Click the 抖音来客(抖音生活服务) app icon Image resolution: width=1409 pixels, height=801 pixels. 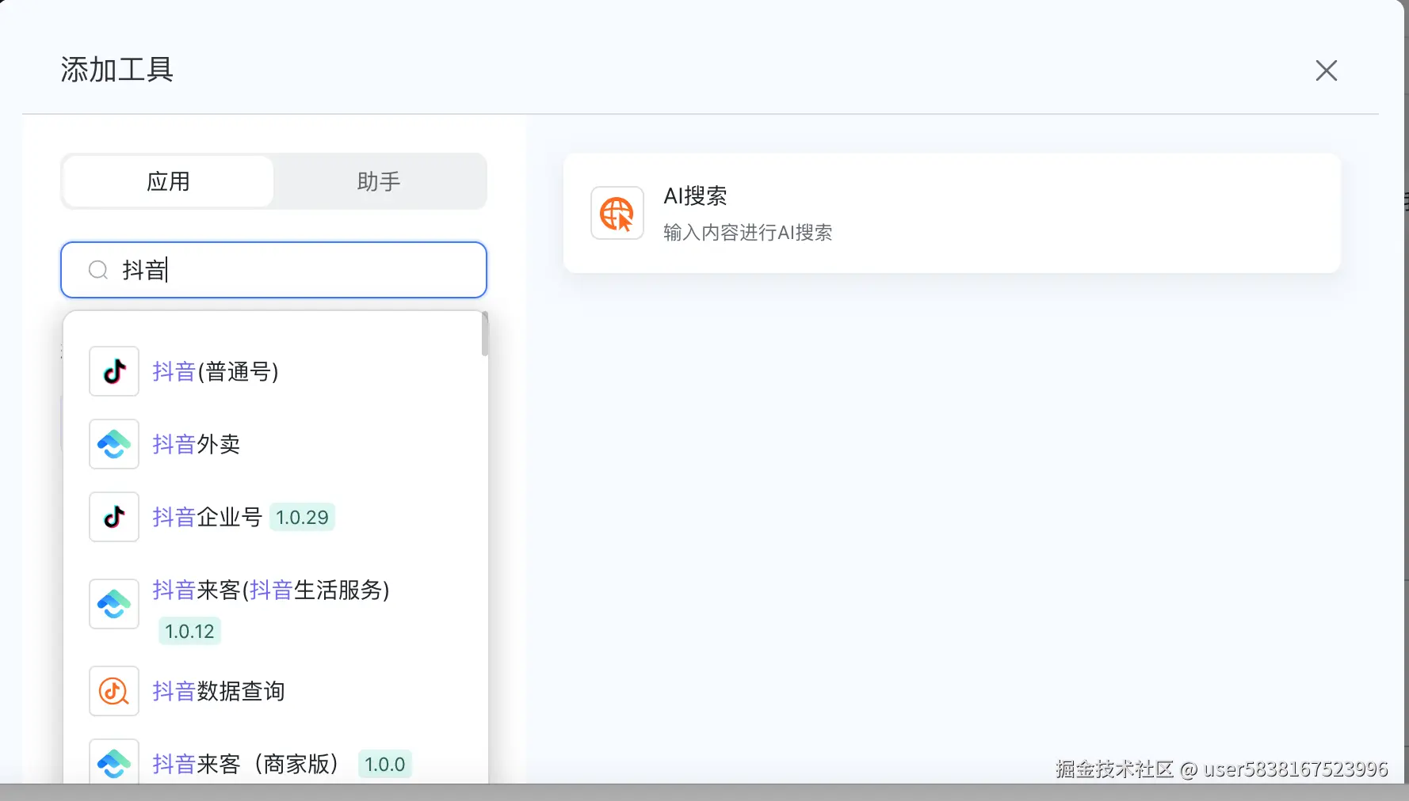click(x=114, y=604)
